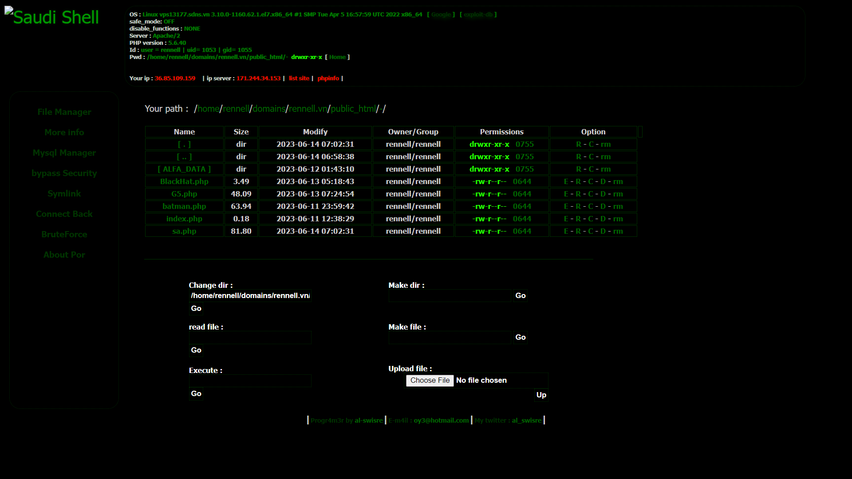
Task: Open the Symlink tool
Action: (x=64, y=194)
